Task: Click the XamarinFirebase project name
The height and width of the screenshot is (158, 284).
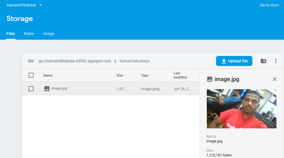Action: tap(21, 5)
